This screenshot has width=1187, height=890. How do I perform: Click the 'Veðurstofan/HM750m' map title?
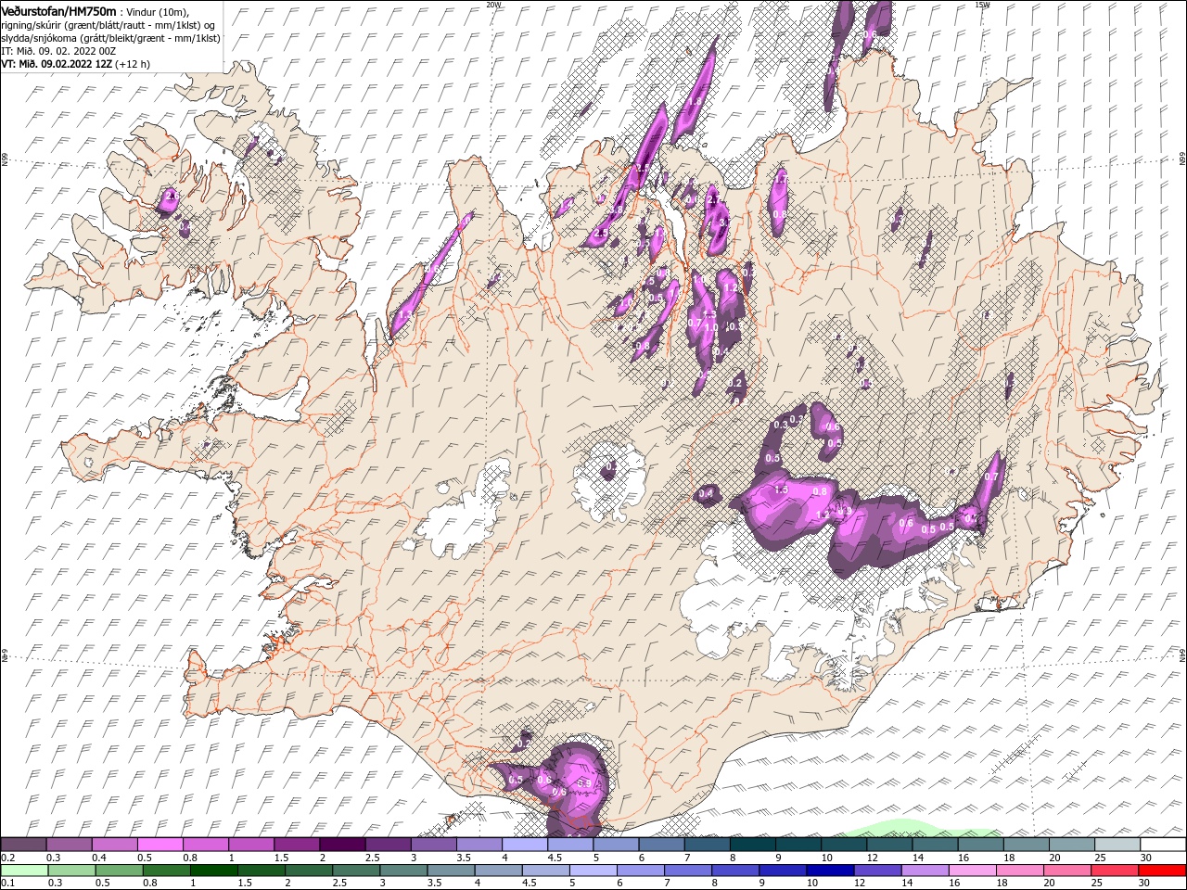pos(59,10)
